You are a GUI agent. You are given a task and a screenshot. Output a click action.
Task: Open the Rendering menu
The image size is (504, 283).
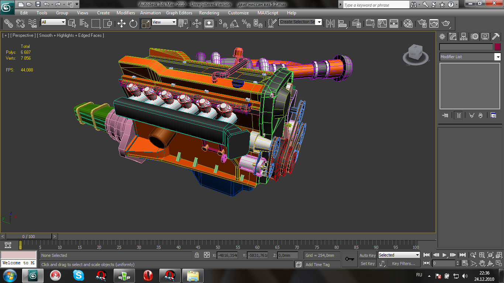click(x=209, y=13)
